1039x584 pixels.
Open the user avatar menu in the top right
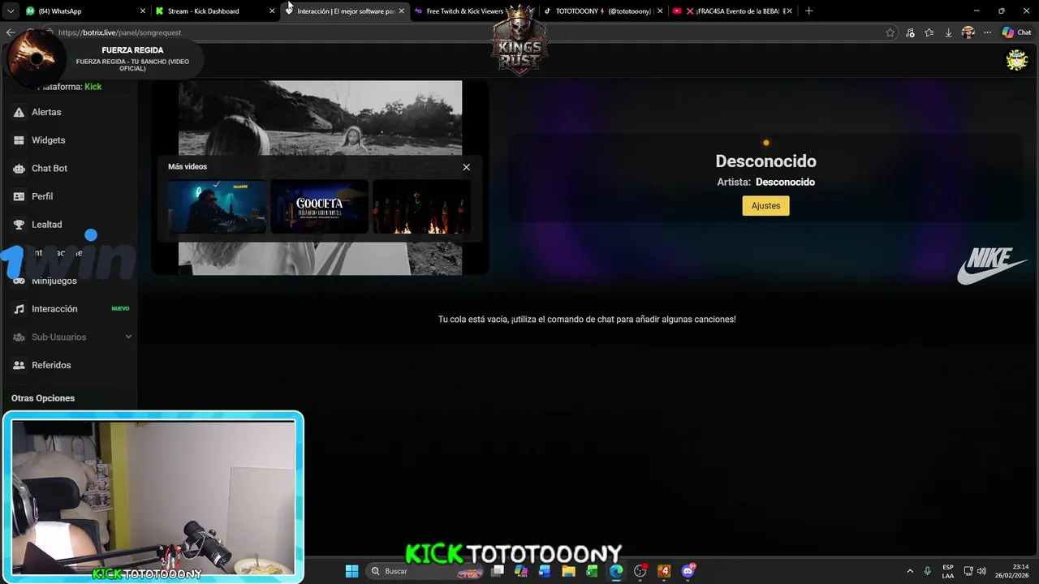pyautogui.click(x=1016, y=60)
